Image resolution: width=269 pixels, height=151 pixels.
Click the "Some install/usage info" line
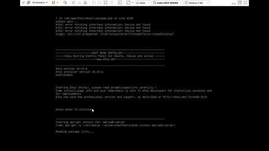(134, 91)
